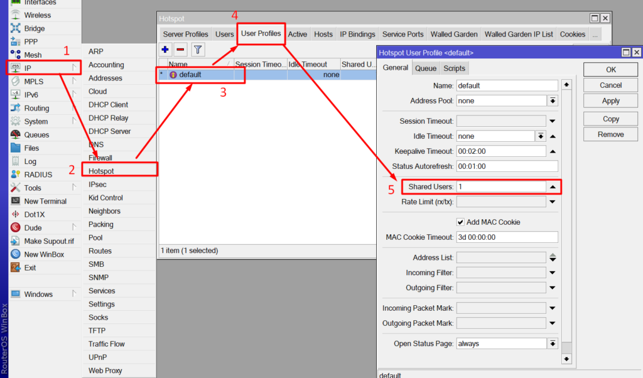The width and height of the screenshot is (643, 378).
Task: Click the Exit icon in the sidebar
Action: tap(16, 267)
